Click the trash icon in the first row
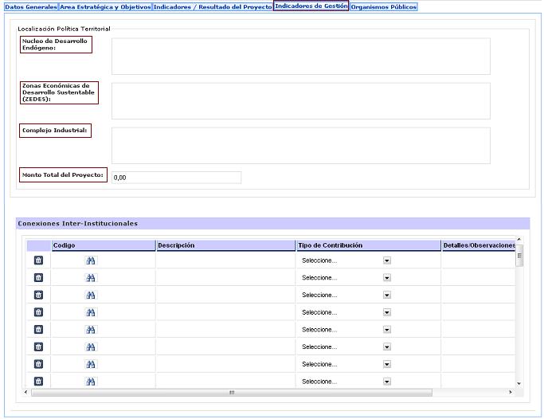 [38, 260]
